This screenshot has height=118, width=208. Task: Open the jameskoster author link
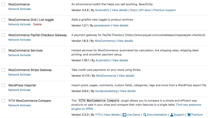pyautogui.click(x=102, y=26)
